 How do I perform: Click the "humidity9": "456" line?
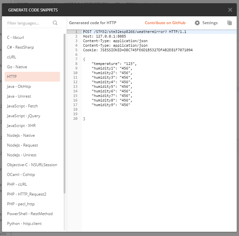point(111,105)
